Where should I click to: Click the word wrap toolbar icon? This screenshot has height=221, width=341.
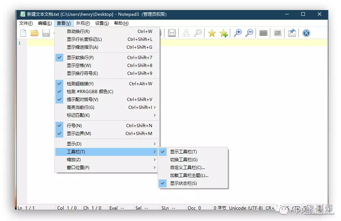click(172, 33)
